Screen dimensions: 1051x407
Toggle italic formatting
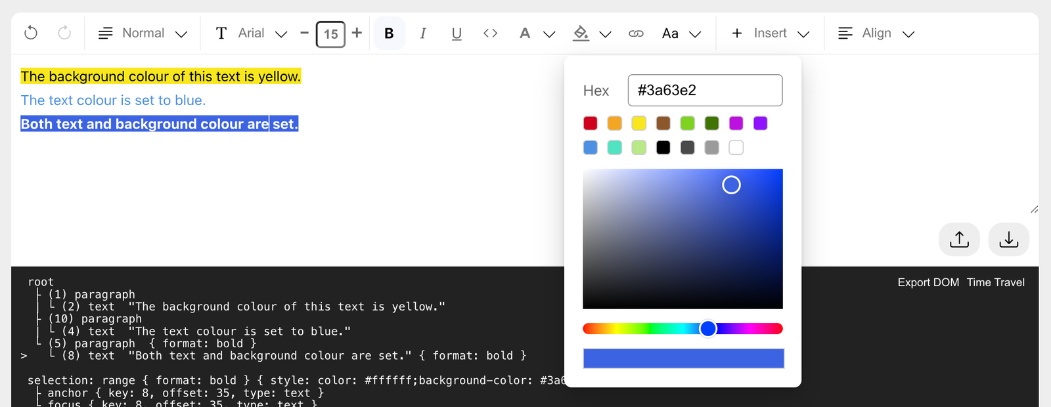[422, 33]
